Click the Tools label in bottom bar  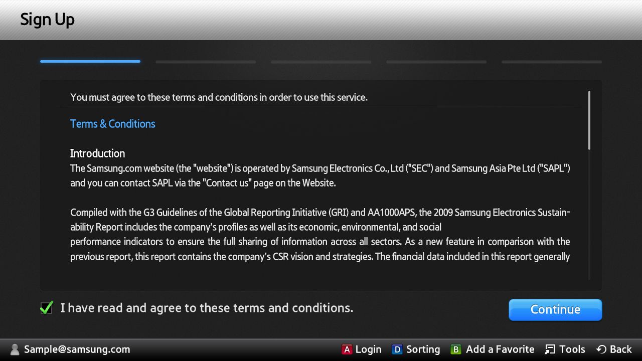coord(572,349)
